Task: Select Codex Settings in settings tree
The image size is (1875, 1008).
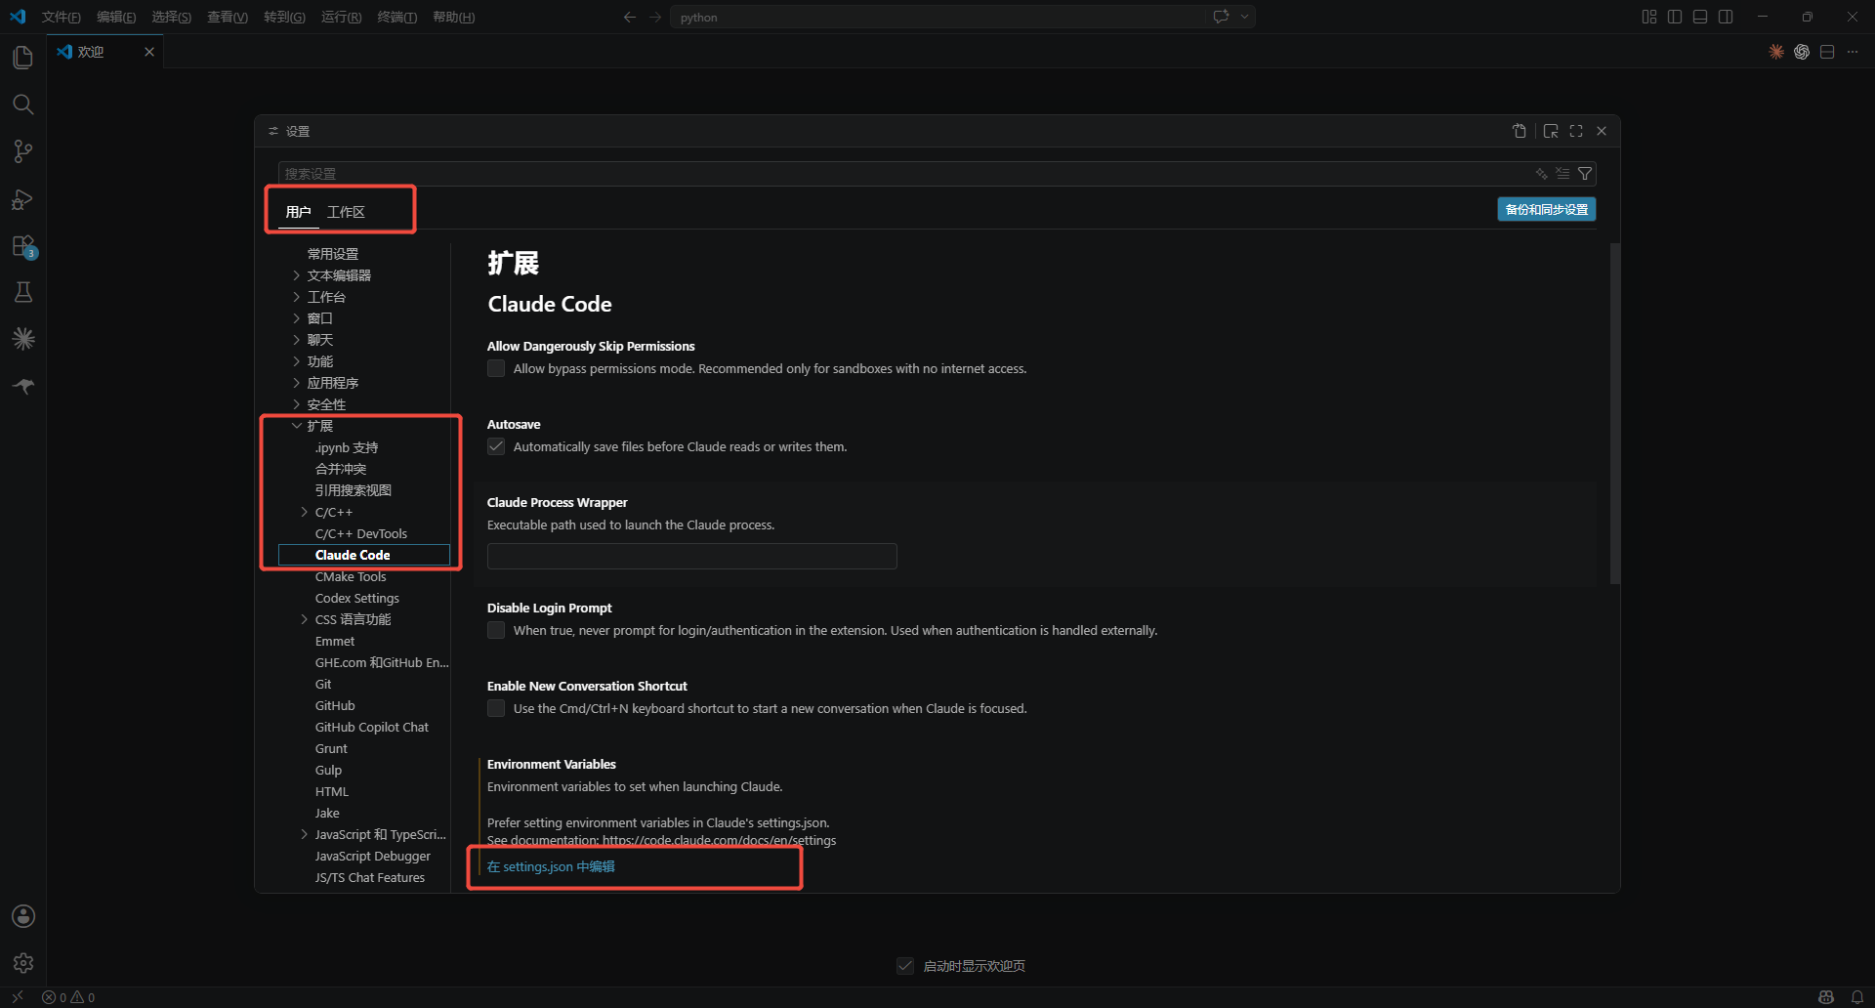Action: [357, 598]
